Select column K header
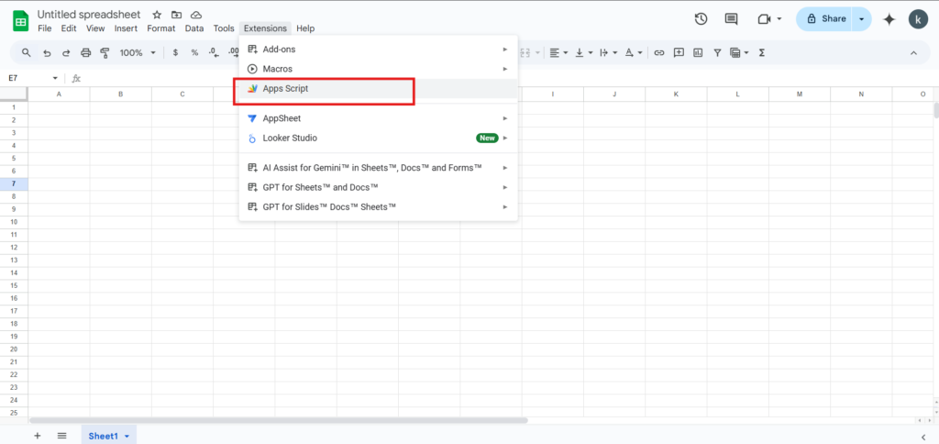The image size is (939, 444). coord(676,94)
